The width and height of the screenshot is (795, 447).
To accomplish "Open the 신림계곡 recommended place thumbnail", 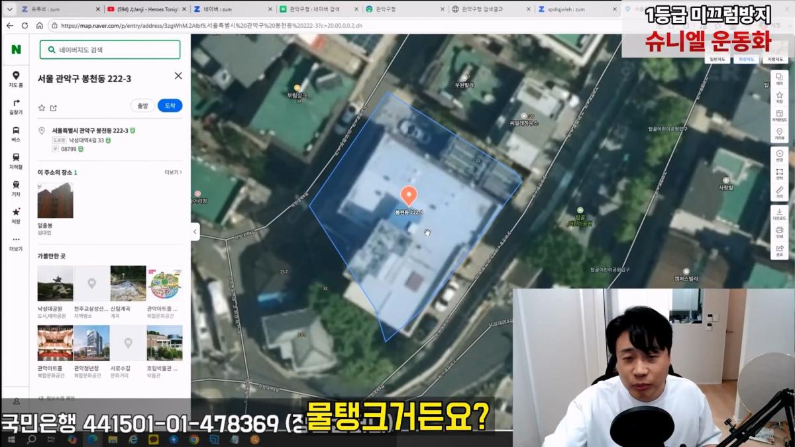I will click(128, 283).
